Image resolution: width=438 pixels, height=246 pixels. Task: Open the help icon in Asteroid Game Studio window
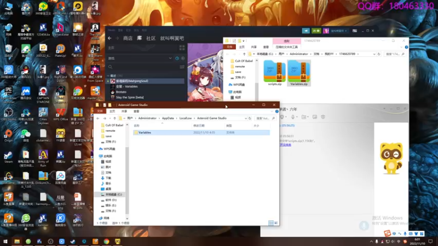[277, 112]
